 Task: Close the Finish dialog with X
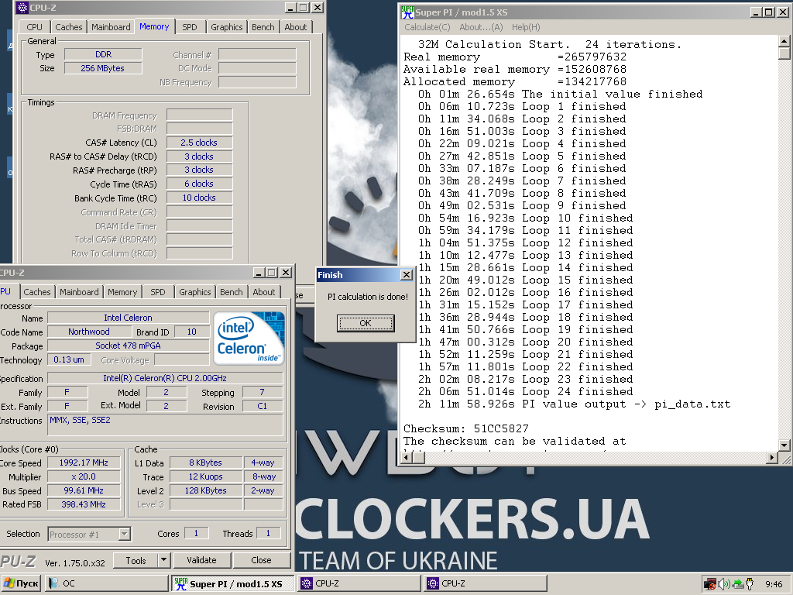pos(406,275)
